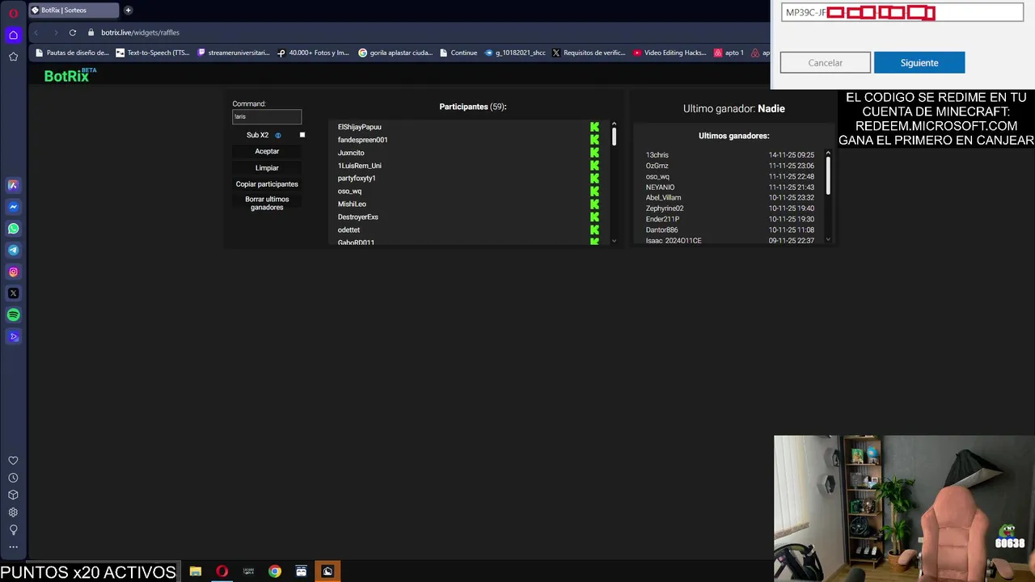The image size is (1035, 582).
Task: Go back with the browser back arrow
Action: coord(36,32)
